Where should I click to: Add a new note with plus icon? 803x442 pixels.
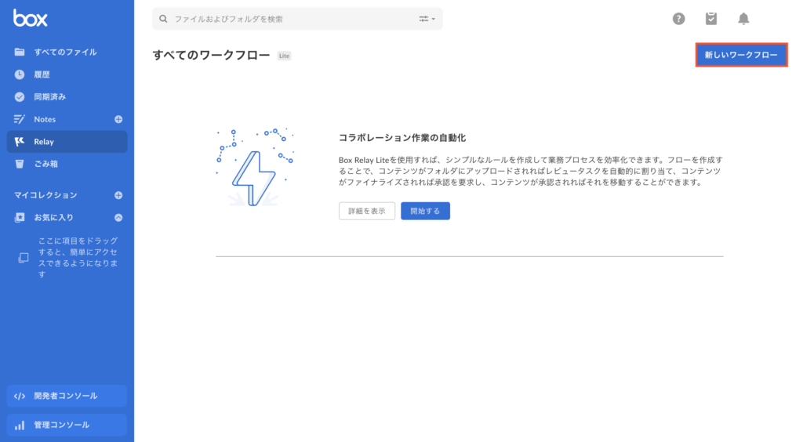[118, 119]
